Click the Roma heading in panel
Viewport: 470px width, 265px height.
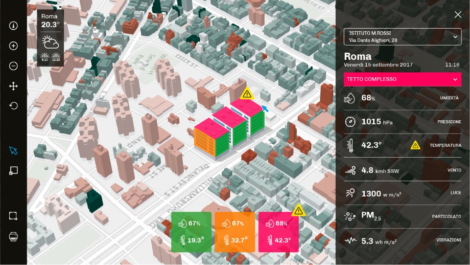[358, 56]
